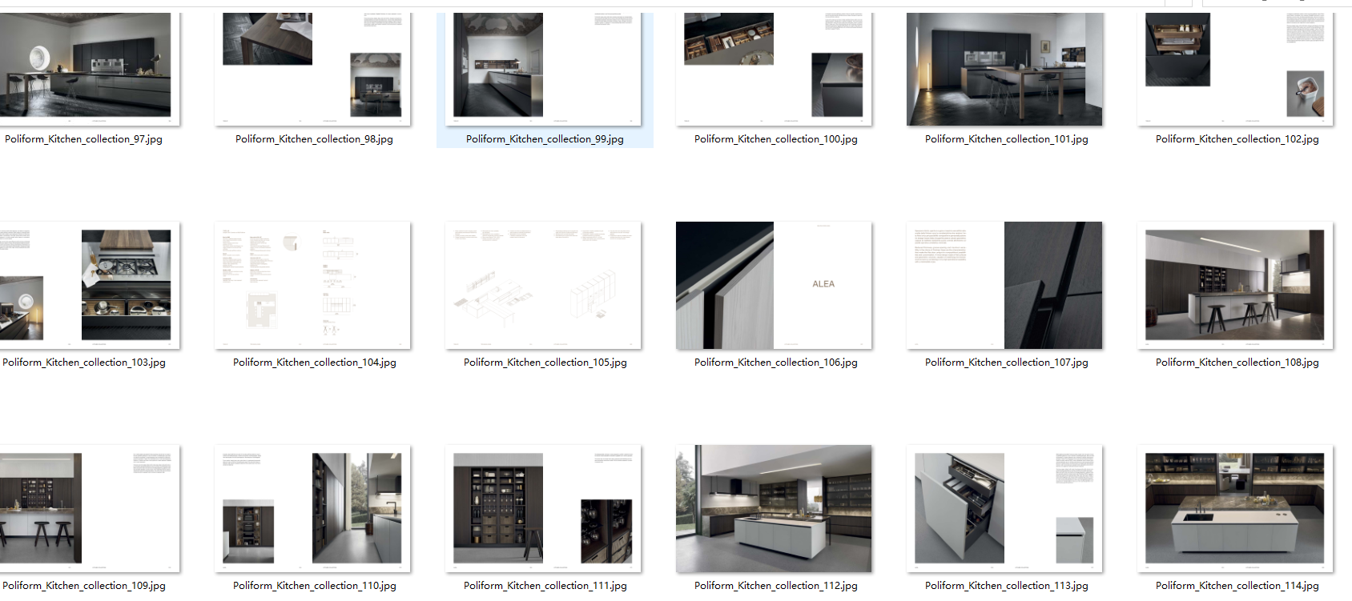
Task: Select thumbnail of Poliform_Kitchen_collection_110.jpg
Action: pos(312,509)
